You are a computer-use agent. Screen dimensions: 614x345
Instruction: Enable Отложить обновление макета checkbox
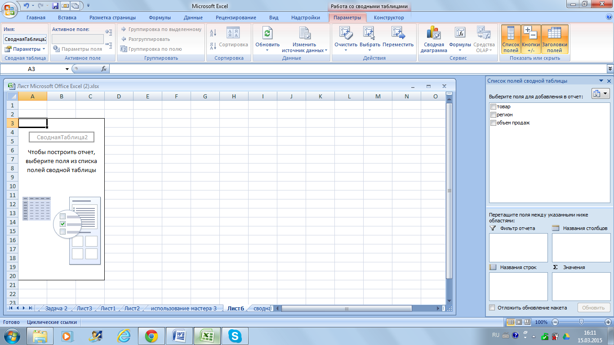[x=492, y=308]
